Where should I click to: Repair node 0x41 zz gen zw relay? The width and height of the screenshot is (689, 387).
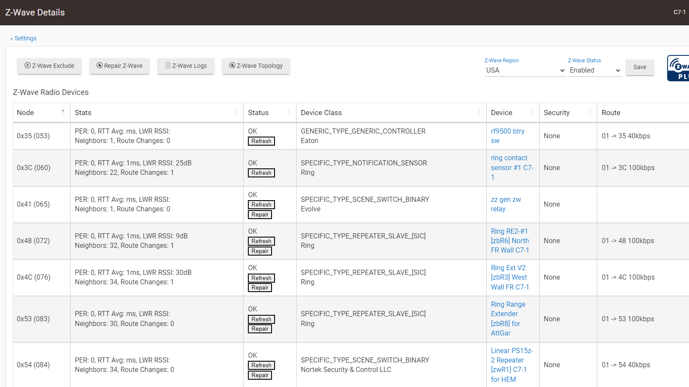pyautogui.click(x=260, y=214)
